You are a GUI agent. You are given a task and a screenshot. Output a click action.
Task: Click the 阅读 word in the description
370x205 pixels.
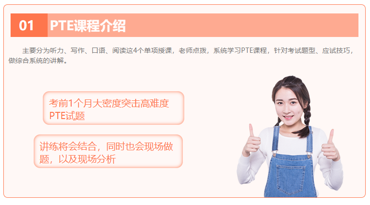119,50
